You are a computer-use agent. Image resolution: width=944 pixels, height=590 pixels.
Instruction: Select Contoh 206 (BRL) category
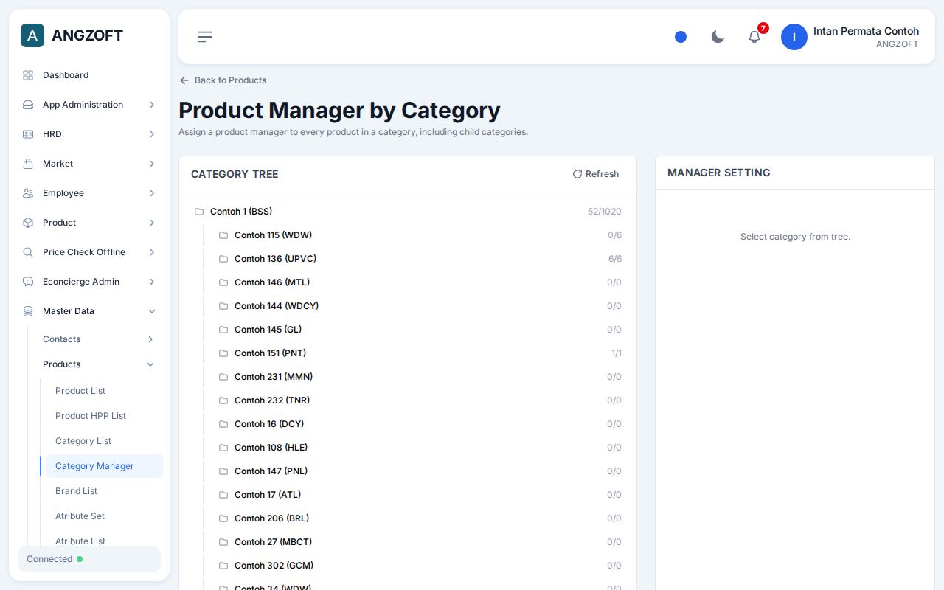[420, 518]
